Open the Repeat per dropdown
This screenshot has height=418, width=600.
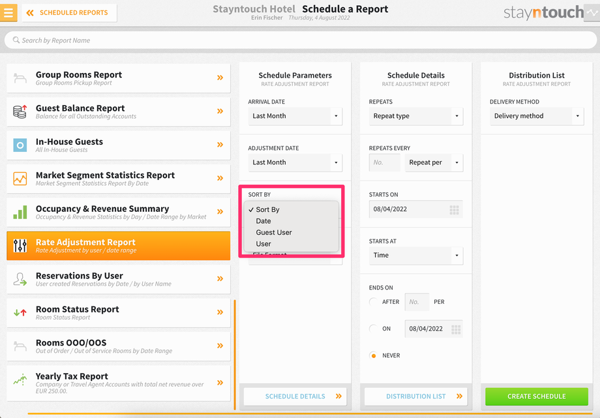pos(434,162)
